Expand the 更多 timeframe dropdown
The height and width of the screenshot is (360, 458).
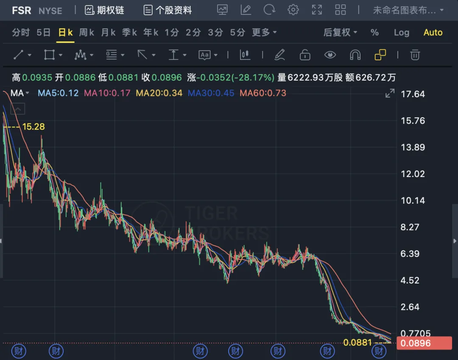pos(264,33)
